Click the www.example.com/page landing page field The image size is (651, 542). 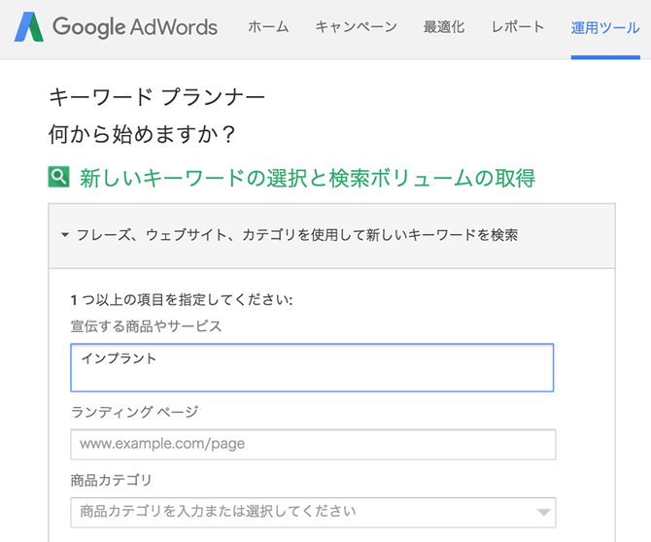coord(312,444)
